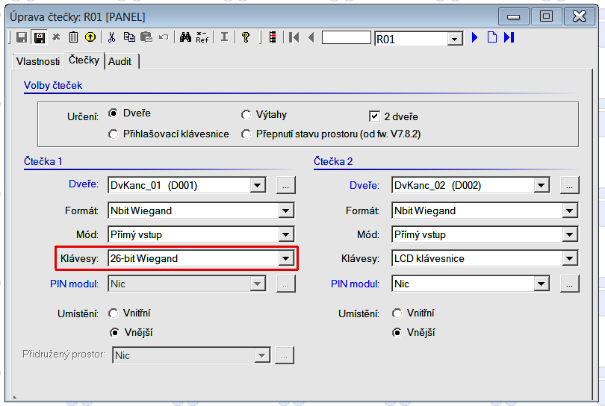The height and width of the screenshot is (406, 605).
Task: Select Vnitřní placement for Čtečka 1
Action: click(x=114, y=313)
